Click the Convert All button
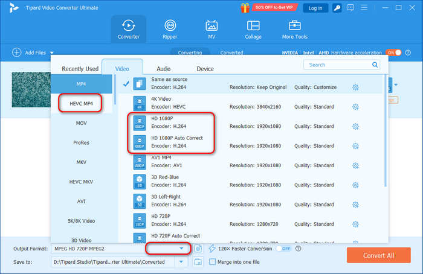The height and width of the screenshot is (274, 423). tap(379, 255)
